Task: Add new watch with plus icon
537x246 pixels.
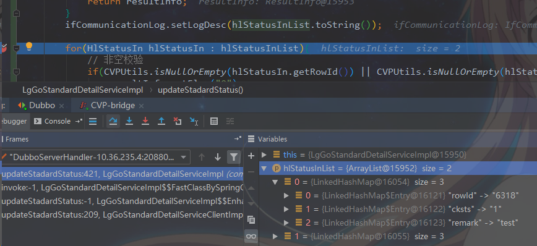Action: pos(251,156)
